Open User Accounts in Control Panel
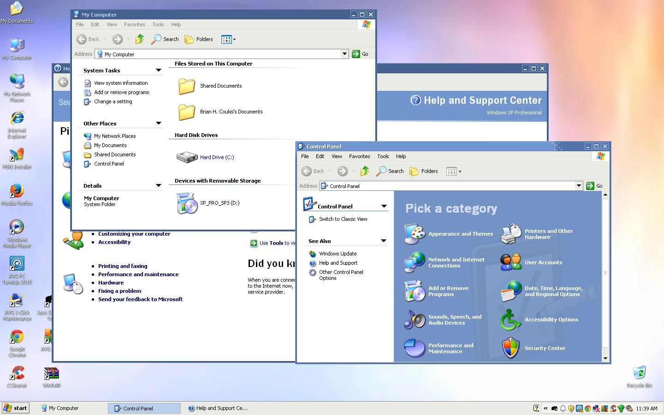The image size is (664, 415). 543,262
